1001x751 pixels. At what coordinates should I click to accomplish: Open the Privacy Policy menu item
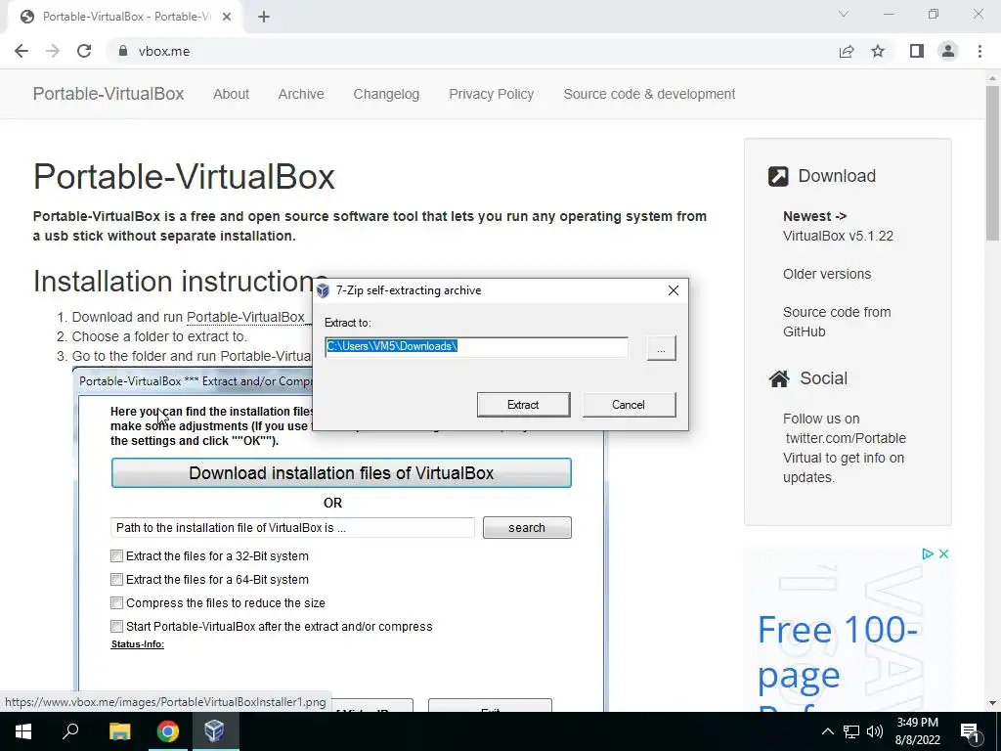[x=492, y=94]
